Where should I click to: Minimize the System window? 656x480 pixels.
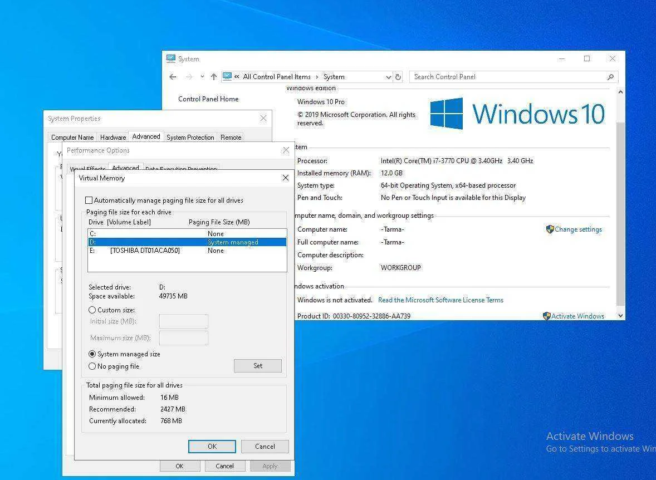(x=562, y=59)
